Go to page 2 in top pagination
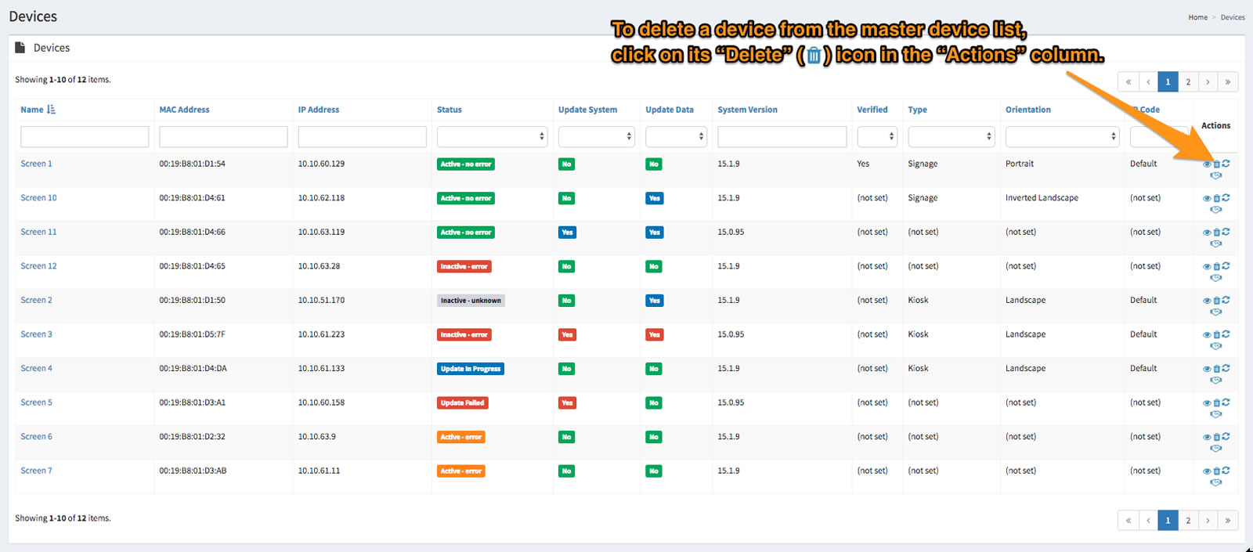Screen dimensions: 1253x552 tap(1188, 81)
